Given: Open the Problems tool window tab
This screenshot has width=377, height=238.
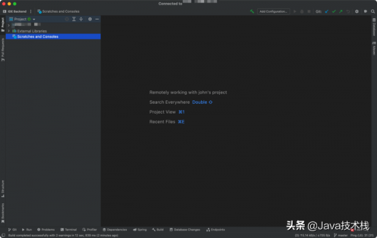Looking at the screenshot, I should 46,230.
